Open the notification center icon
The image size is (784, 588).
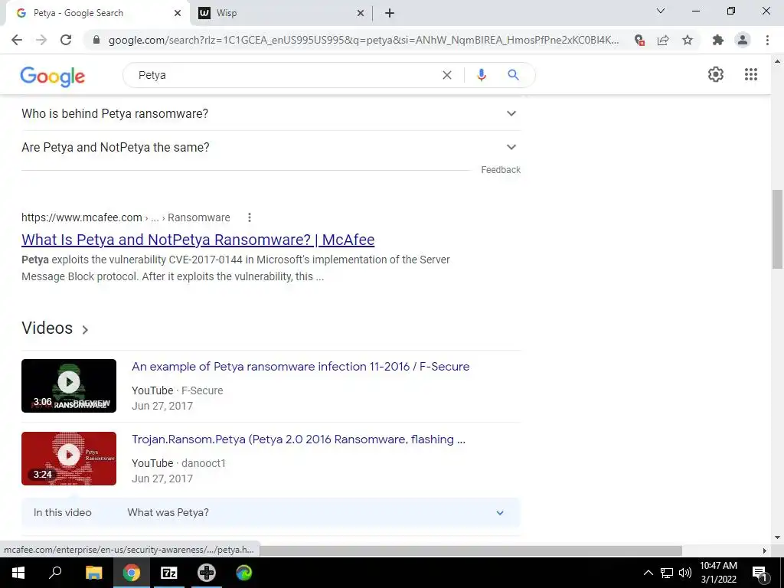(759, 573)
